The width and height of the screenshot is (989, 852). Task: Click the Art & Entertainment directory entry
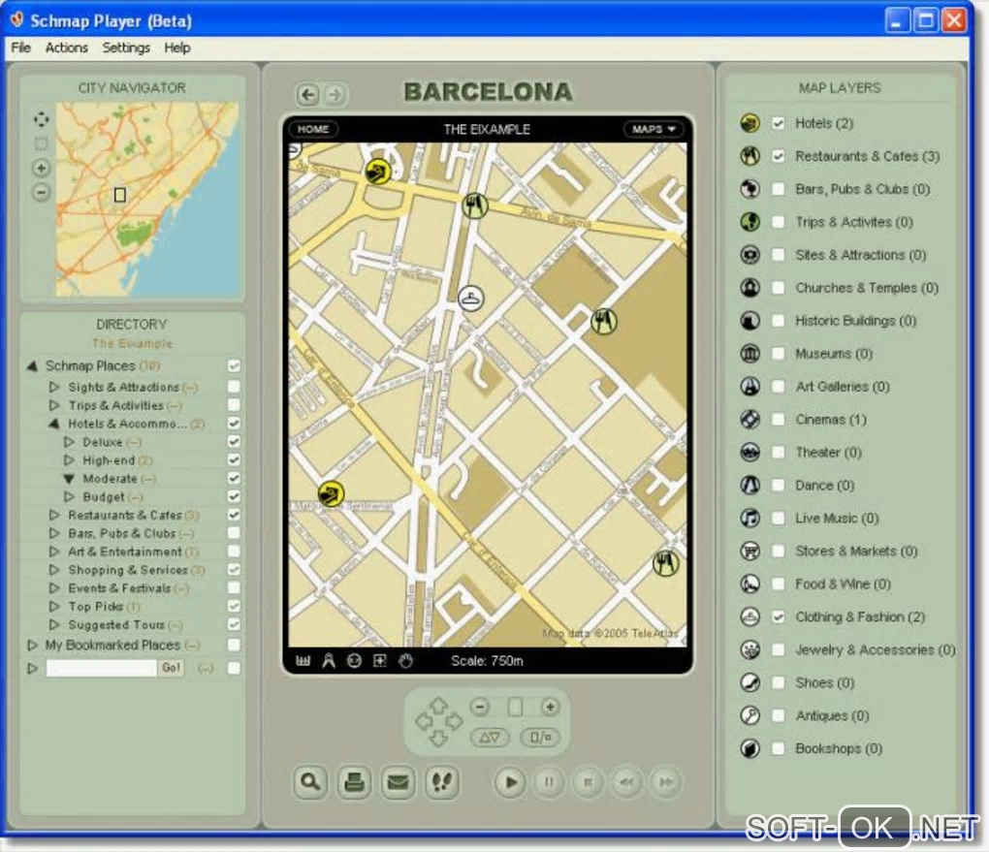click(x=125, y=552)
